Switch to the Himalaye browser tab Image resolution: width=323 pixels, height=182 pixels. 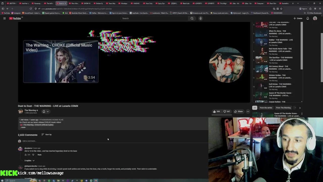click(123, 3)
